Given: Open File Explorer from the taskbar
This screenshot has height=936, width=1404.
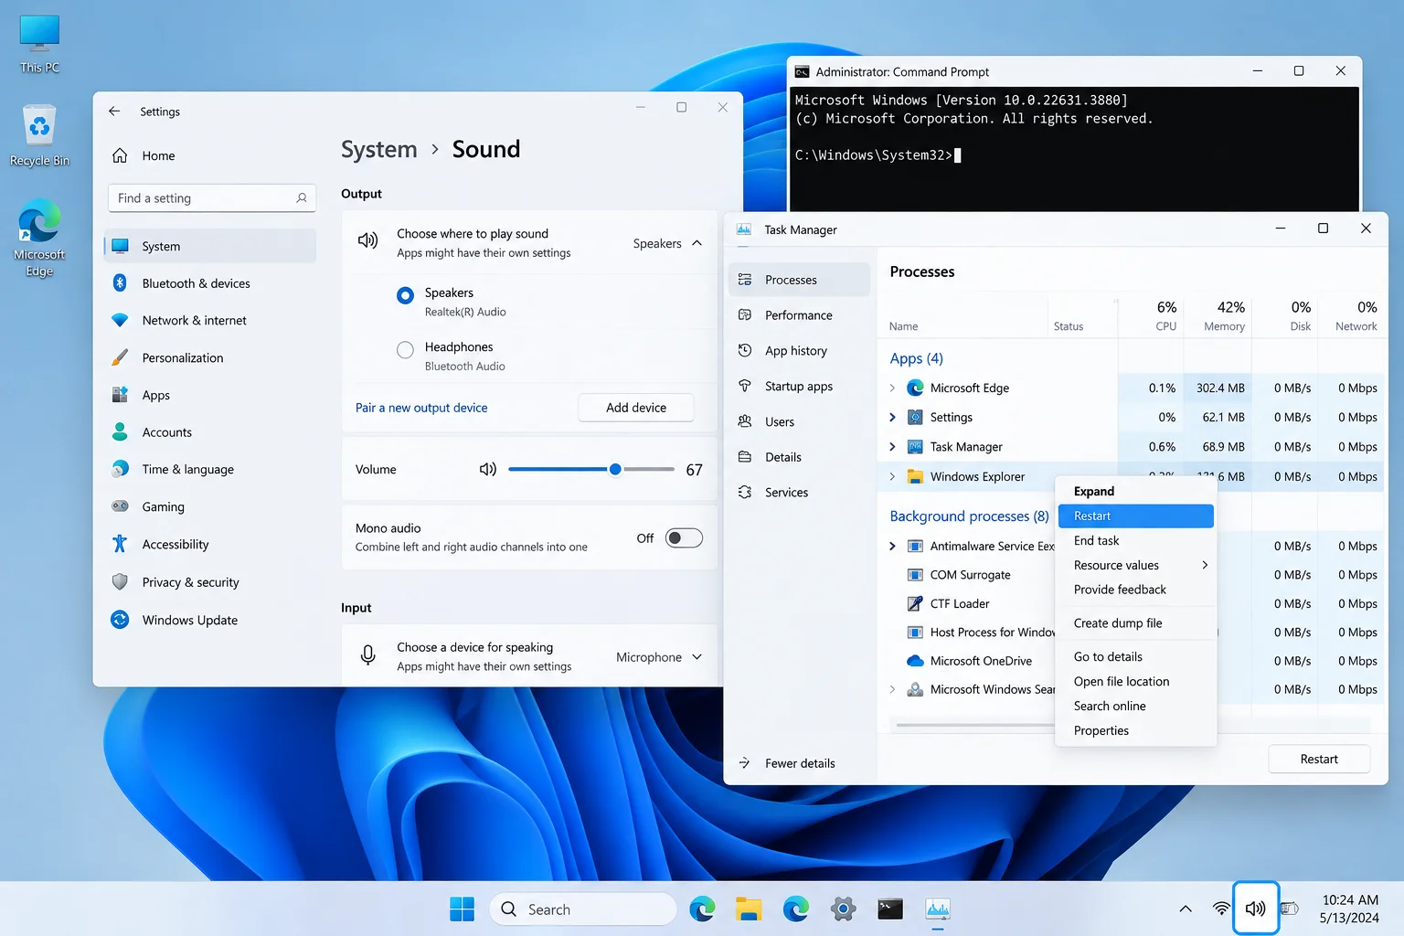Looking at the screenshot, I should (x=749, y=909).
